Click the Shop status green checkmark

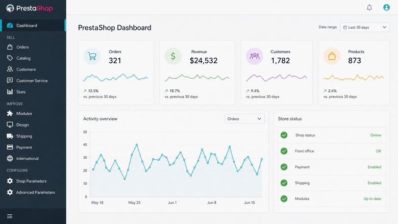point(284,135)
